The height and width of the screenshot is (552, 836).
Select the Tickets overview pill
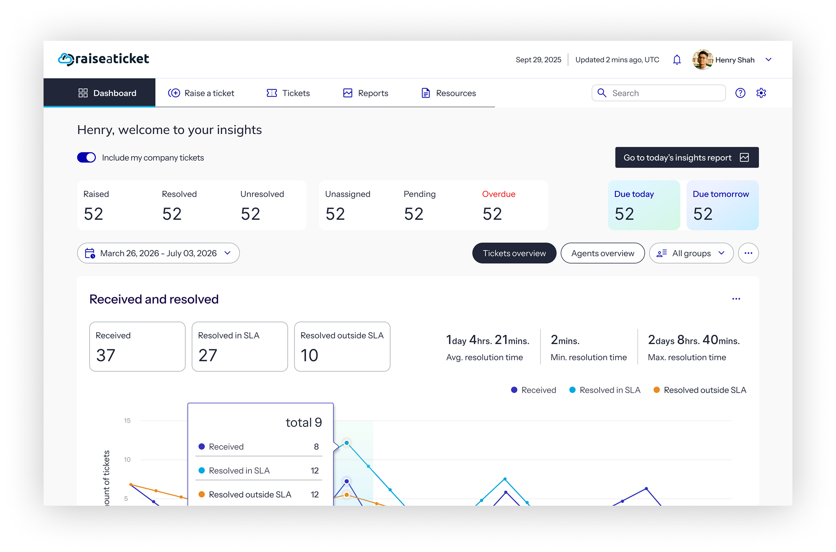514,253
